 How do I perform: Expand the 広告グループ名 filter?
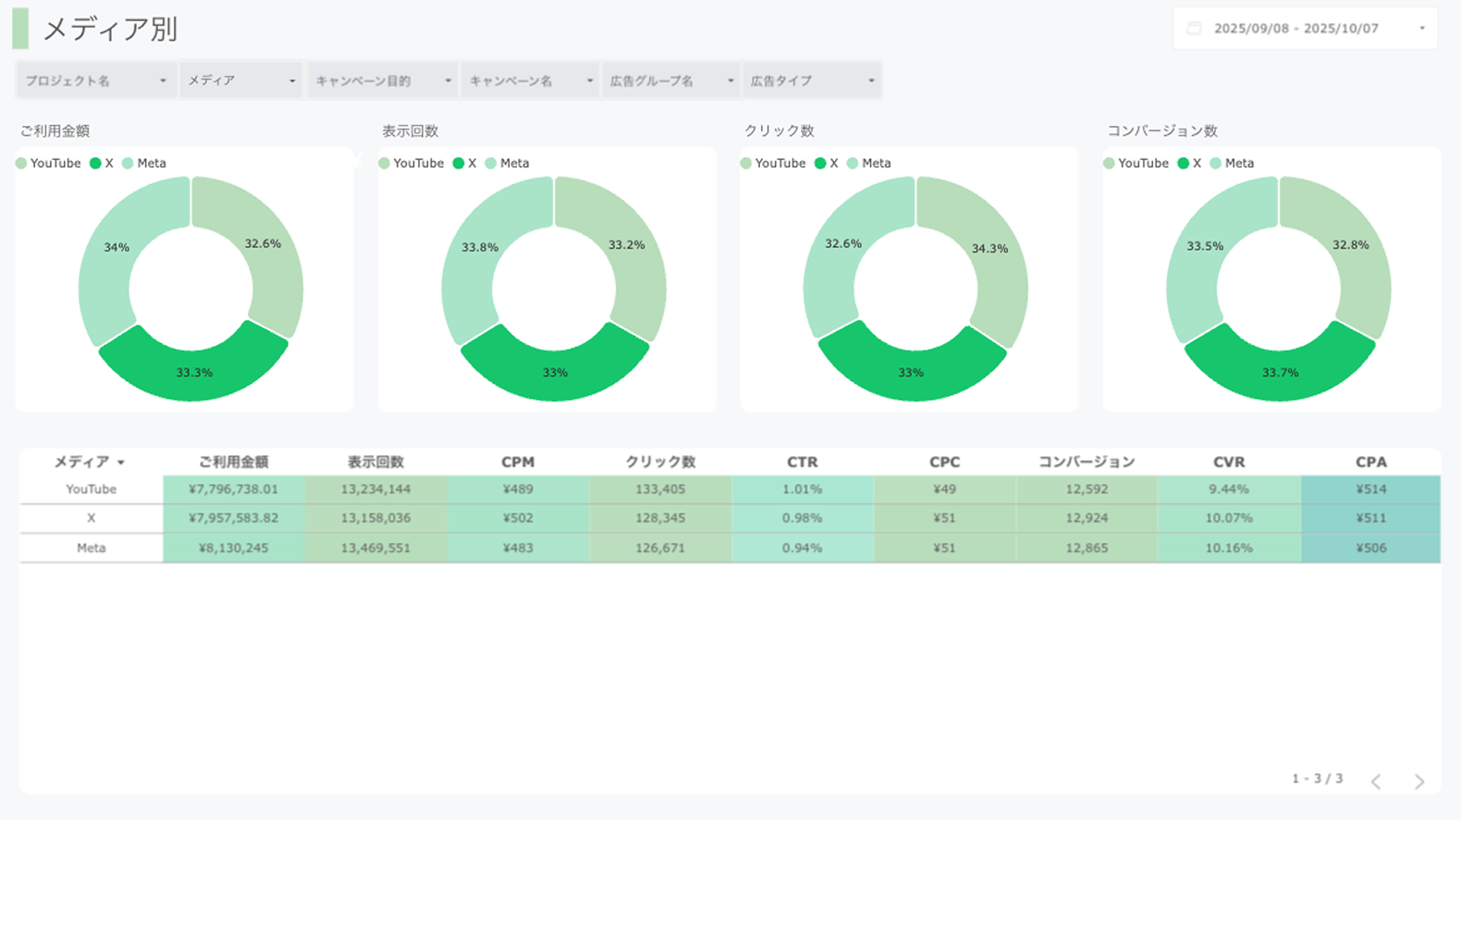pyautogui.click(x=671, y=80)
